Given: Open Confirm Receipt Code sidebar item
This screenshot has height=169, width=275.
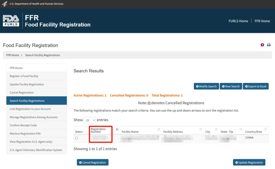Looking at the screenshot, I should pyautogui.click(x=36, y=125).
